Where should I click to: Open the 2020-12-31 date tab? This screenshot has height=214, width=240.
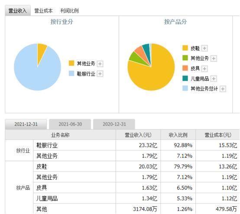point(114,124)
